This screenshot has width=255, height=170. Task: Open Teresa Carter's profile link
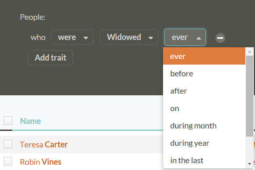pyautogui.click(x=44, y=145)
